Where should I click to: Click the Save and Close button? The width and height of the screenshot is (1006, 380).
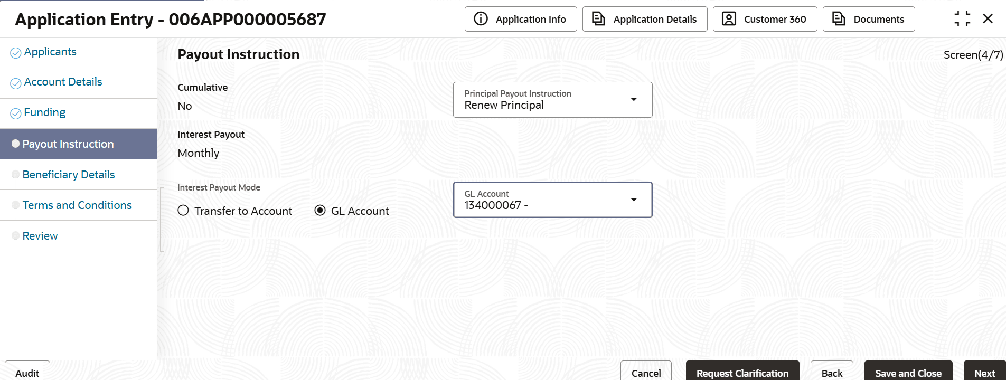tap(908, 373)
